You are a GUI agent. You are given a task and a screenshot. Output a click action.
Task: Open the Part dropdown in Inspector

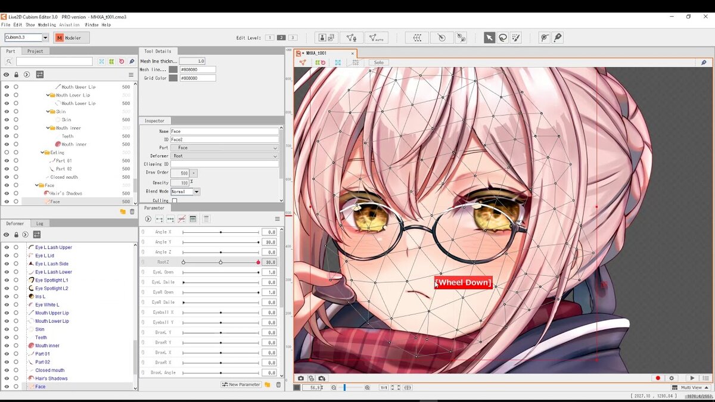pyautogui.click(x=224, y=148)
